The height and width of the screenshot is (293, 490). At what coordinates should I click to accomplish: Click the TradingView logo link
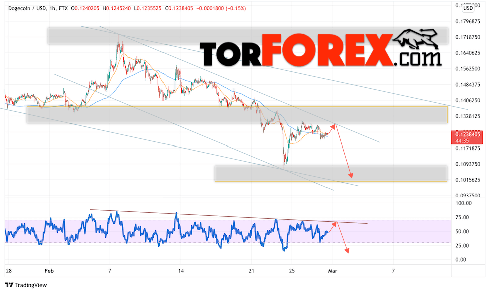coord(26,285)
